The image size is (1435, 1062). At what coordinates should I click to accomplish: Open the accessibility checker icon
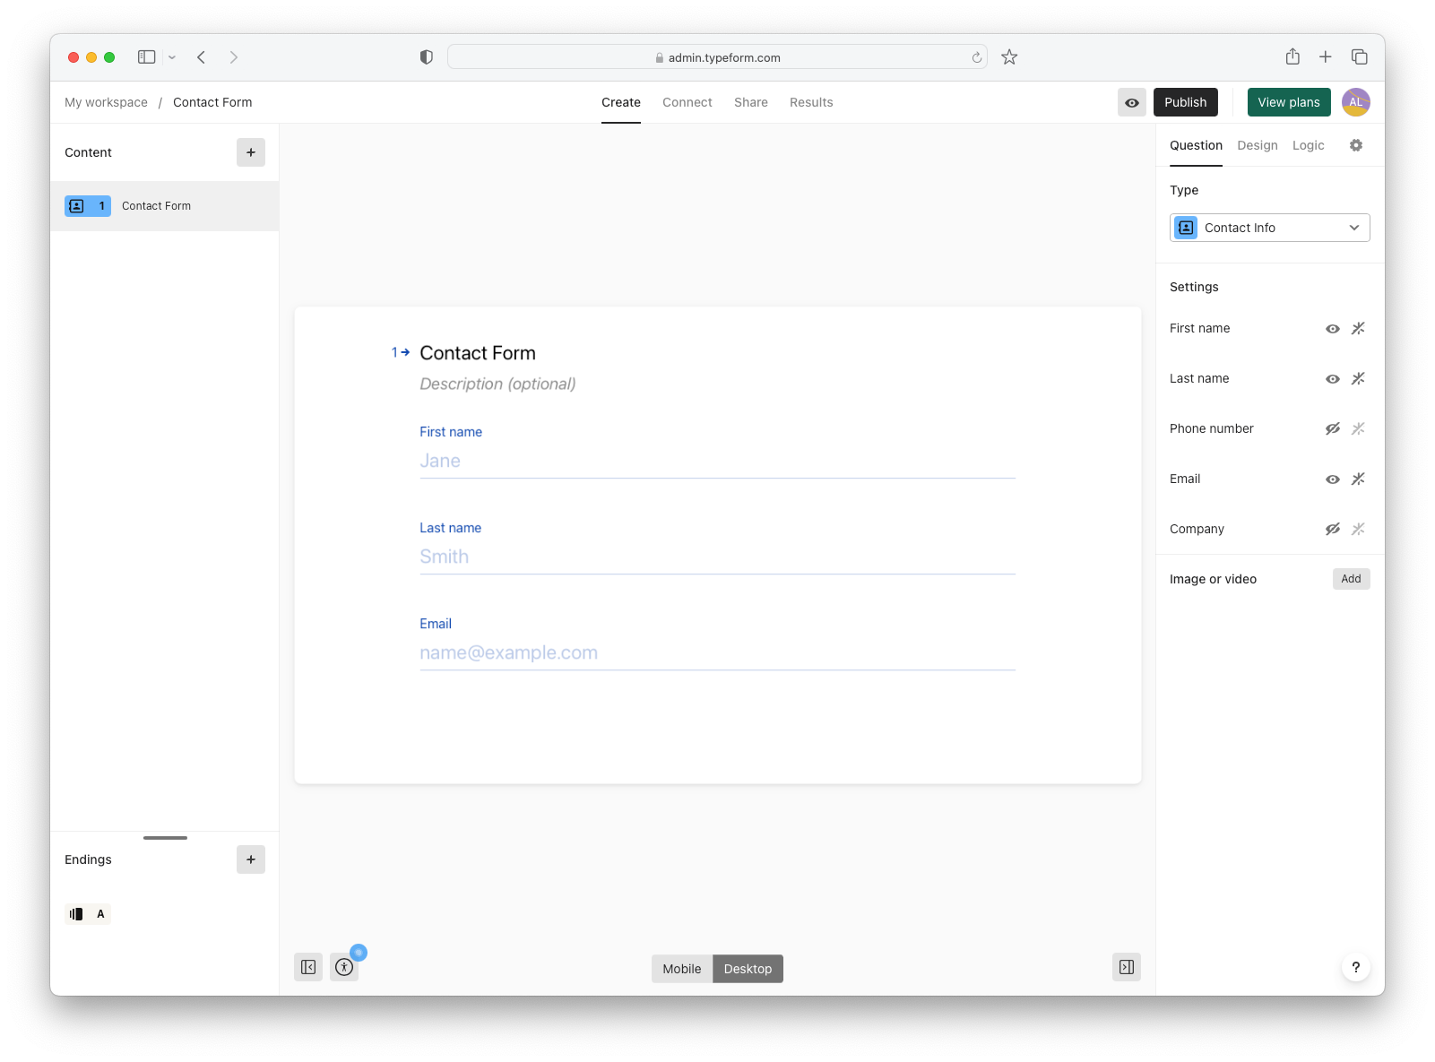tap(344, 967)
